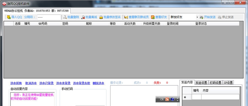This screenshot has height=106, width=248.
Task: Click the 登录时间 column header
Action: point(180,24)
